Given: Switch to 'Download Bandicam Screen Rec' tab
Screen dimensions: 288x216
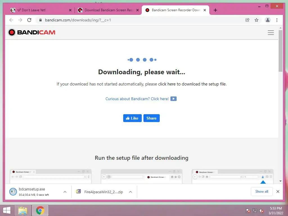Looking at the screenshot, I should (x=108, y=10).
